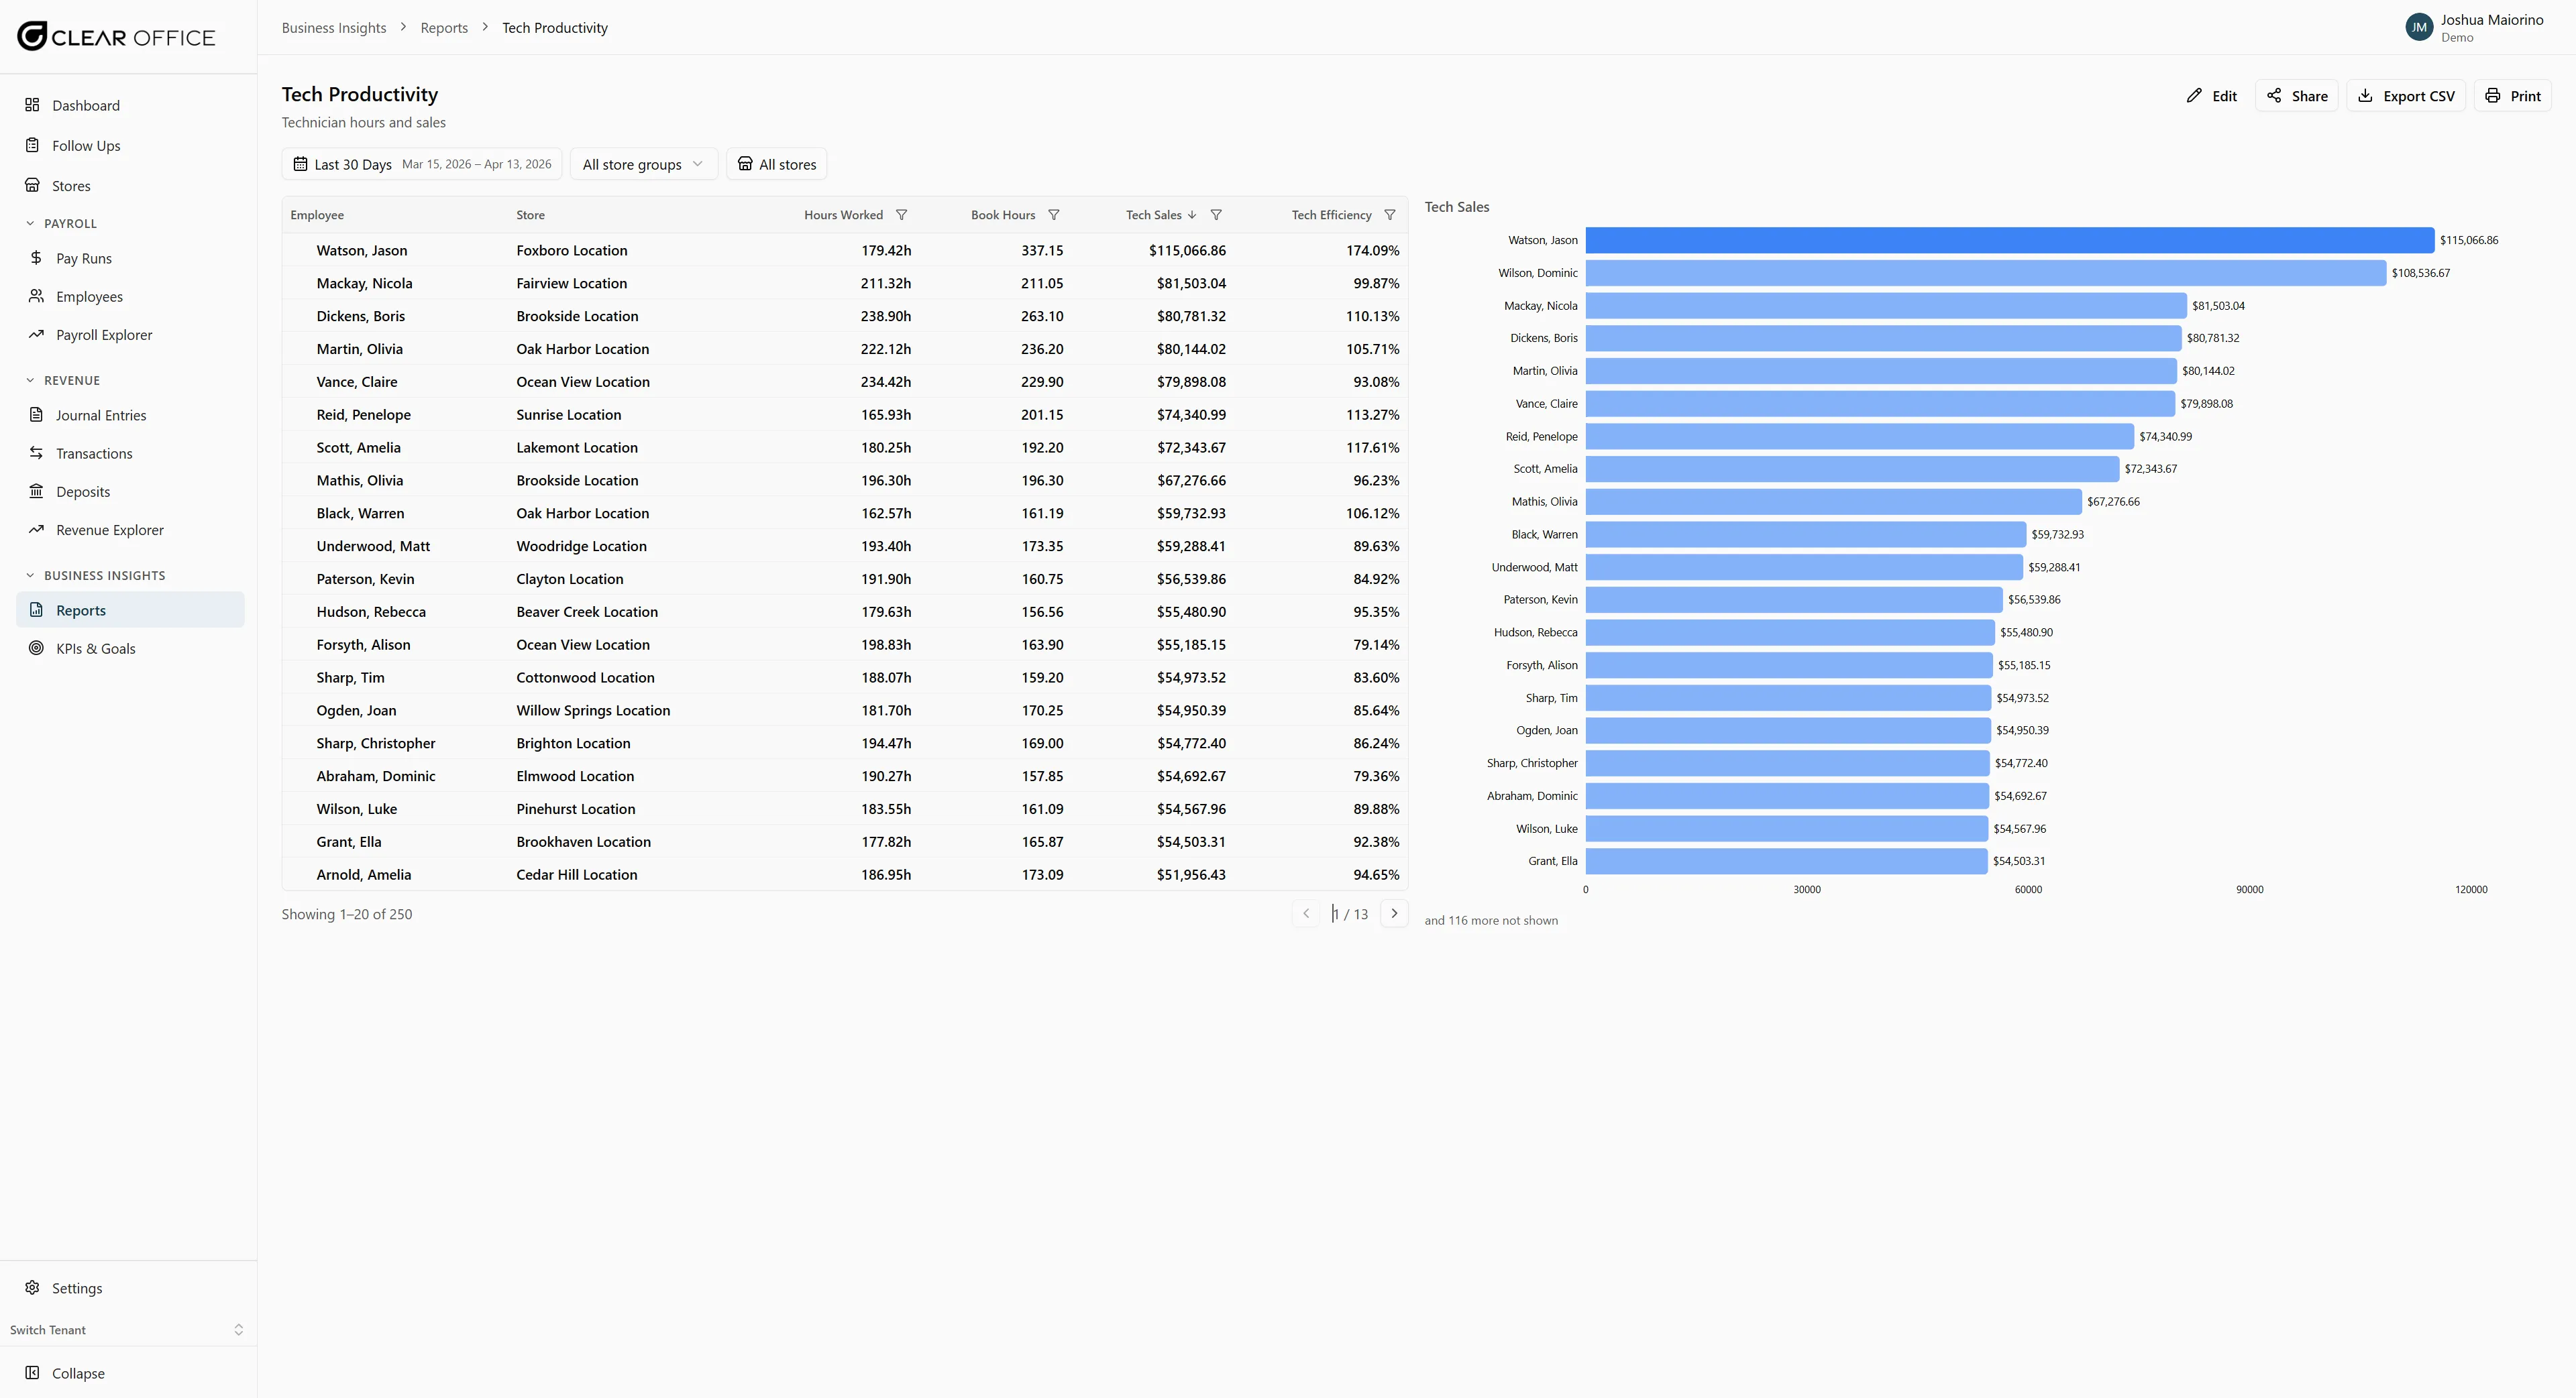Open the Joshua Maiorino avatar menu

[2419, 27]
